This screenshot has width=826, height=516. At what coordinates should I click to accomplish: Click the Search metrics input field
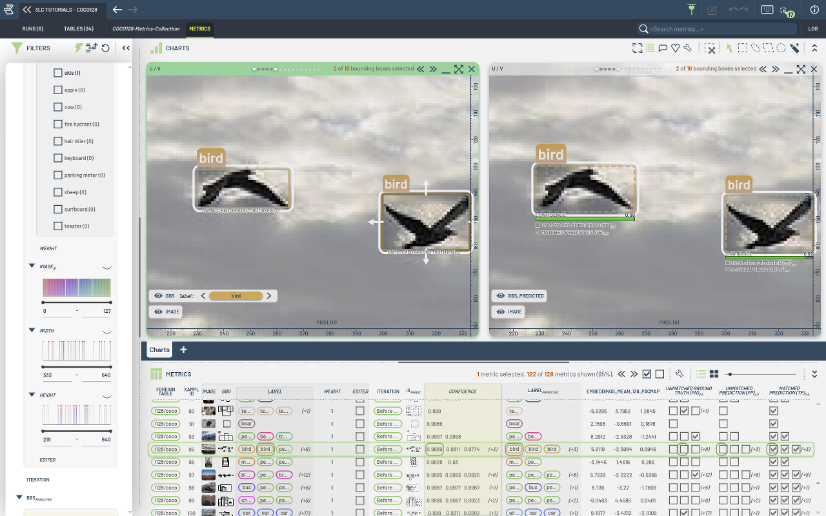716,29
